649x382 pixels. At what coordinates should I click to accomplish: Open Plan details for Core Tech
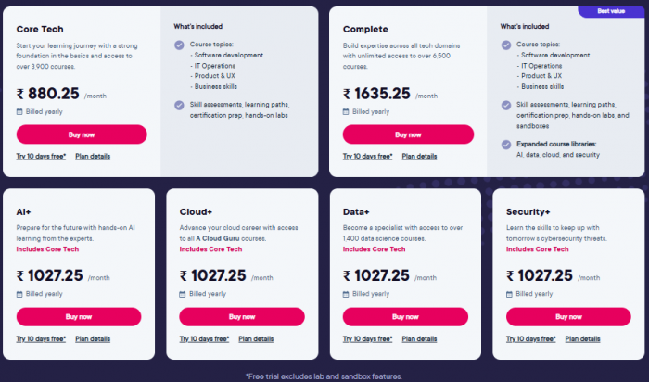coord(93,157)
